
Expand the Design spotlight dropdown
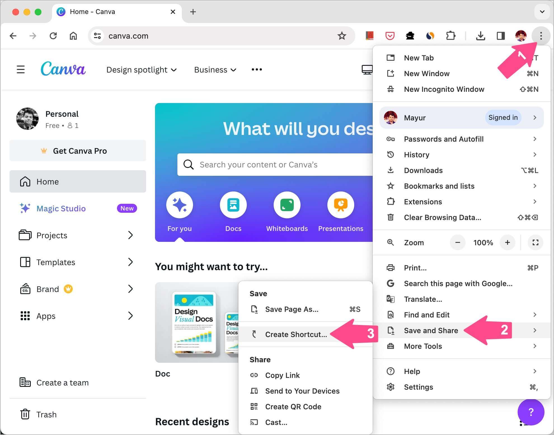tap(141, 69)
